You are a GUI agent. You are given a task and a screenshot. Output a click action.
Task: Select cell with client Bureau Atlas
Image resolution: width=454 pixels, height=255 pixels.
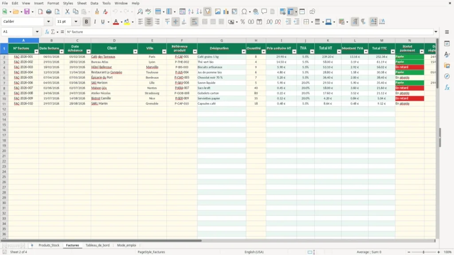click(x=114, y=62)
